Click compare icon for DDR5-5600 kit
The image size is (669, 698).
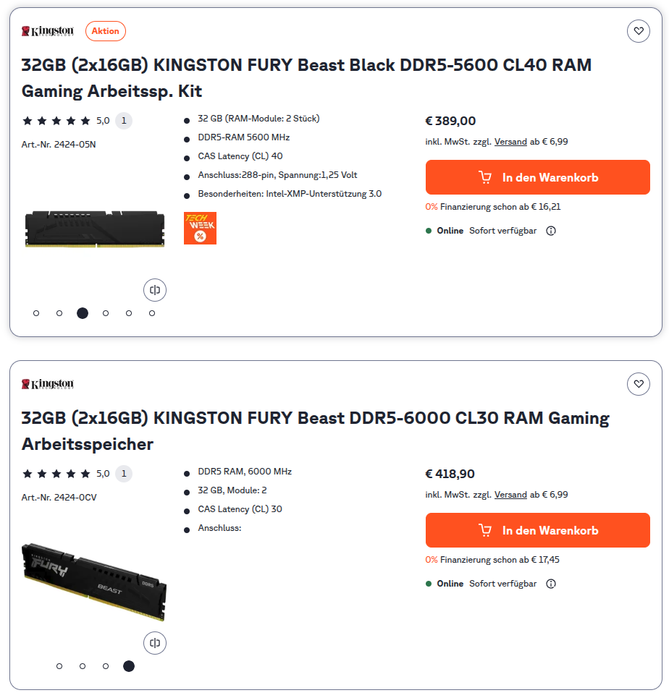point(155,290)
